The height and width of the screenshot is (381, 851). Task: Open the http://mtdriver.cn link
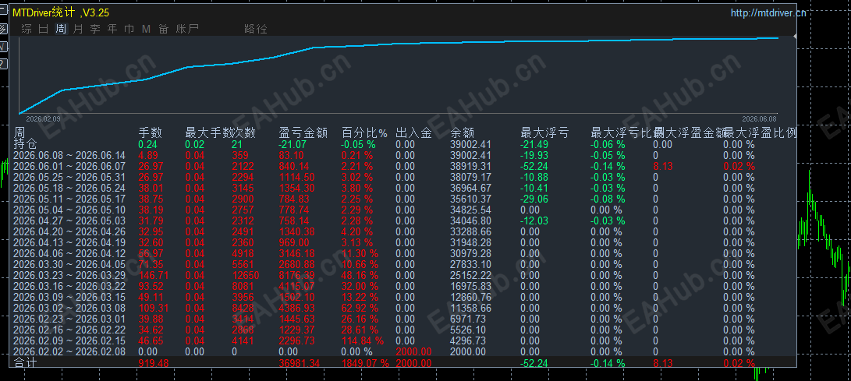coord(768,13)
